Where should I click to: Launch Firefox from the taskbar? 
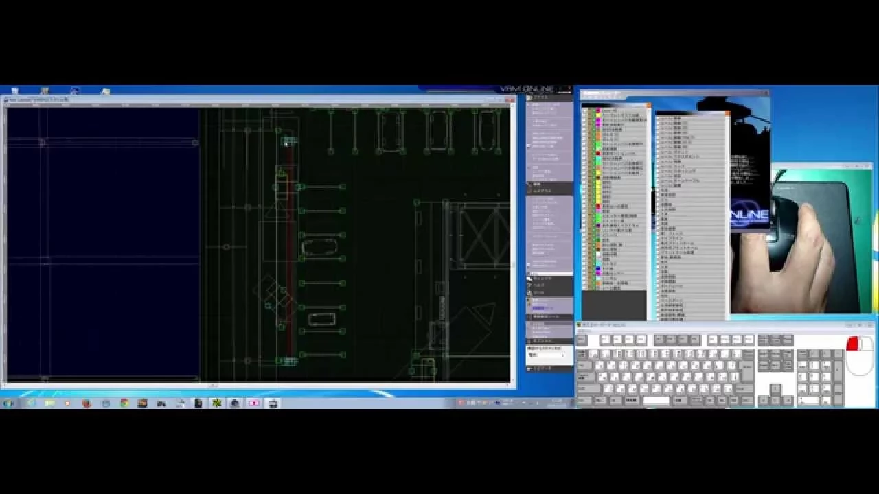coord(87,403)
